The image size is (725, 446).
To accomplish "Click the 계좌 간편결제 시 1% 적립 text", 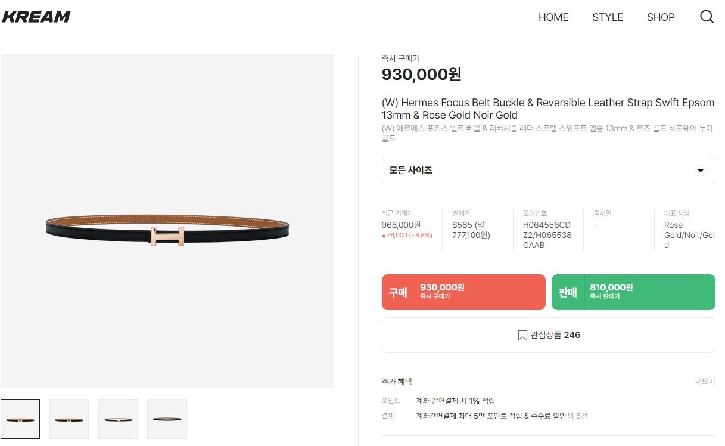I will click(x=455, y=401).
